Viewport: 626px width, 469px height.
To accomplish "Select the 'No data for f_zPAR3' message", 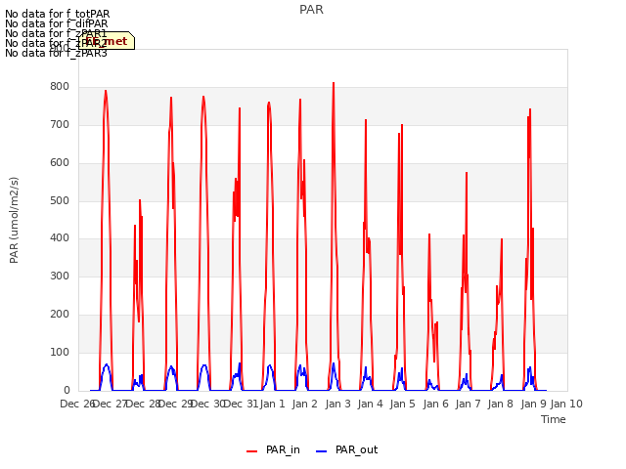I will click(57, 53).
